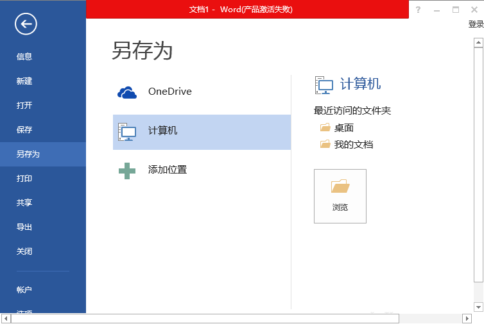Click horizontal scrollbar left arrow
The image size is (484, 324).
tap(6, 318)
